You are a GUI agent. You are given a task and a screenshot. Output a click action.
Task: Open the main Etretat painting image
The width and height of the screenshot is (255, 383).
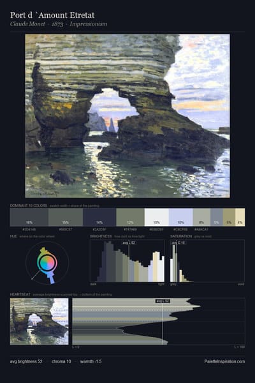(x=127, y=116)
